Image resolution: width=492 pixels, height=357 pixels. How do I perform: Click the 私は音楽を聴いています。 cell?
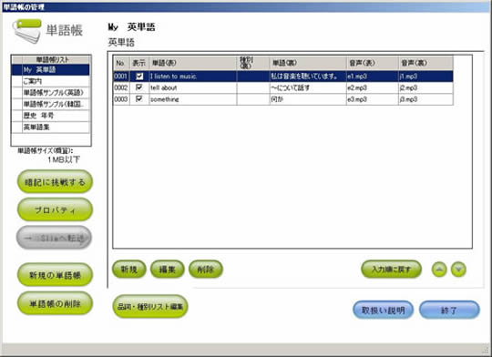click(x=308, y=76)
